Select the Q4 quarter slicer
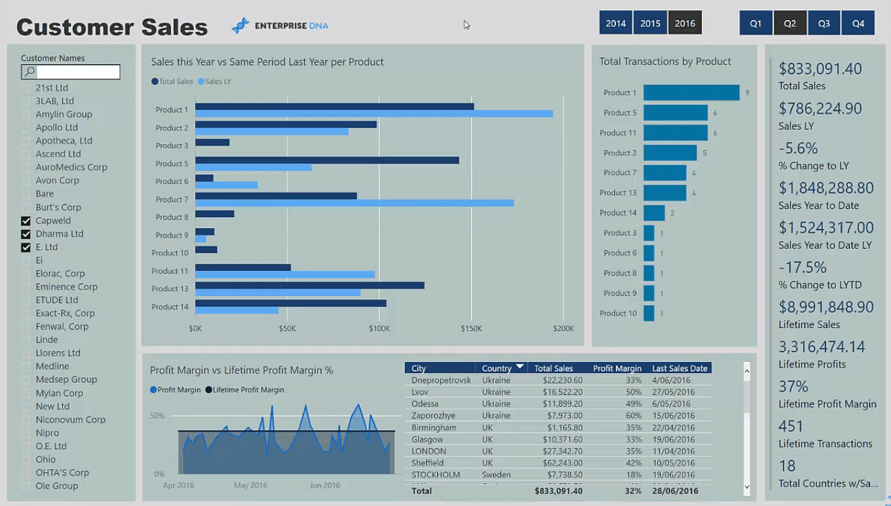The image size is (891, 506). tap(858, 23)
